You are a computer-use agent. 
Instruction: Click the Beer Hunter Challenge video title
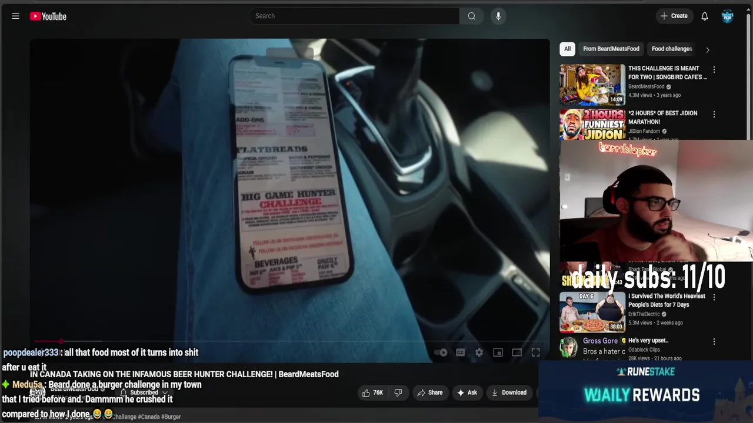184,374
